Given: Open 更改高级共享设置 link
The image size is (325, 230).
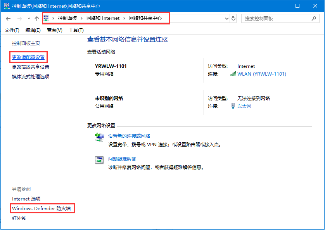Looking at the screenshot, I should [31, 67].
